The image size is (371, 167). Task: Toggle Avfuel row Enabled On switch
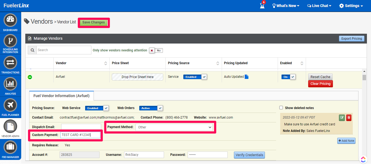point(289,77)
